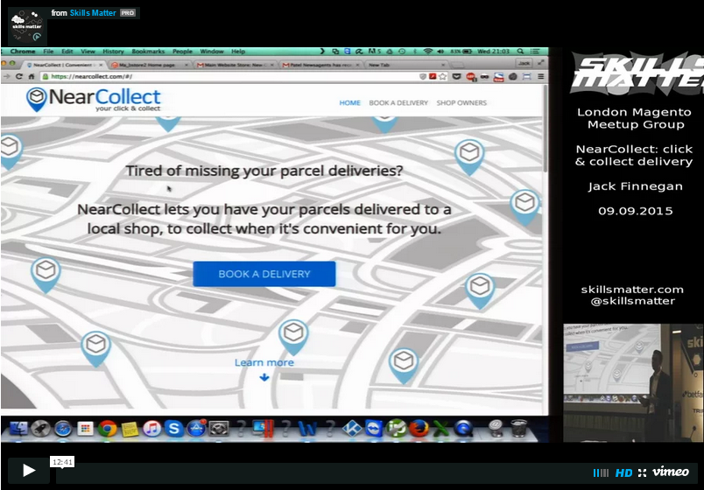This screenshot has height=490, width=704.
Task: Open the Help menu
Action: tap(238, 51)
